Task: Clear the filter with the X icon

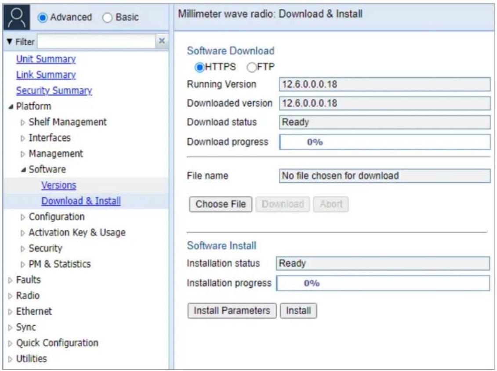Action: click(162, 41)
